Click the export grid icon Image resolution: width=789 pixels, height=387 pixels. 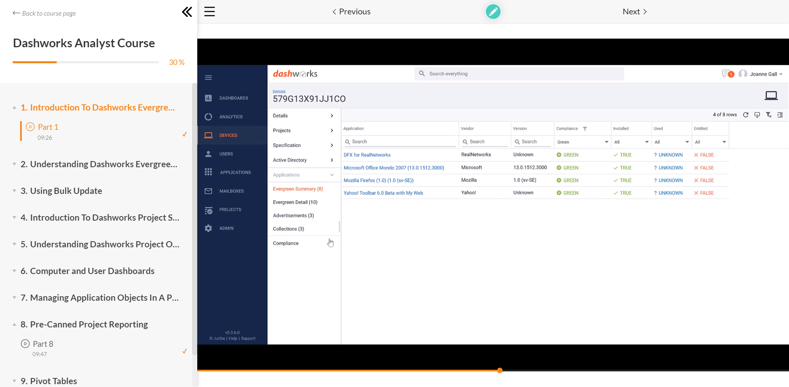tap(757, 115)
